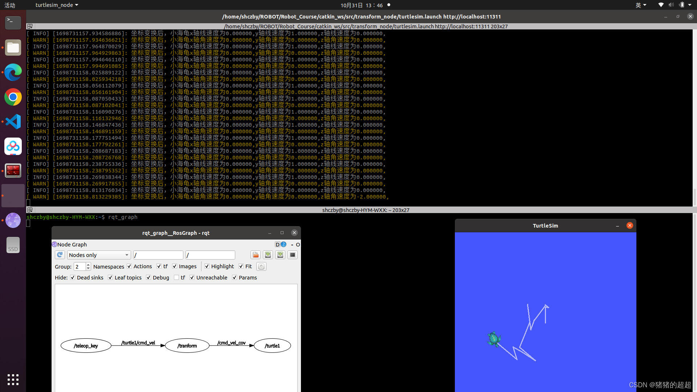
Task: Open the rqt help question icon
Action: [284, 245]
